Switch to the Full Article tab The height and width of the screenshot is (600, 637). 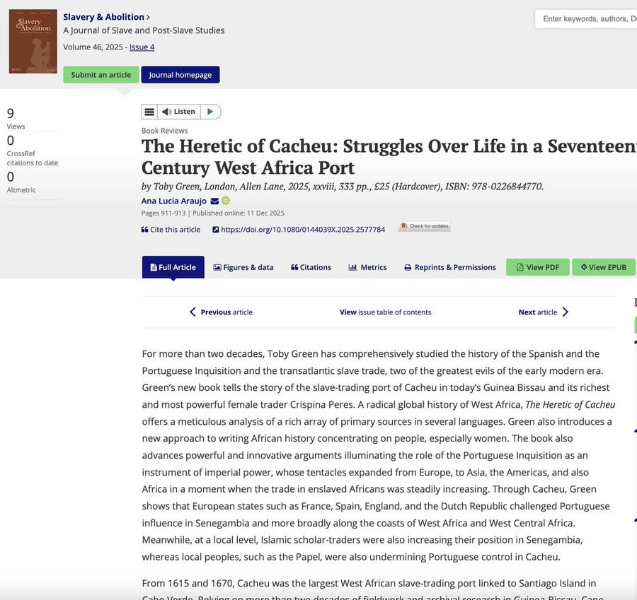(173, 267)
